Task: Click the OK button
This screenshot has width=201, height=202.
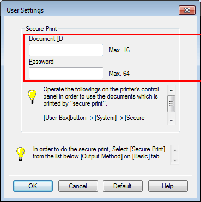Action: coord(33,186)
